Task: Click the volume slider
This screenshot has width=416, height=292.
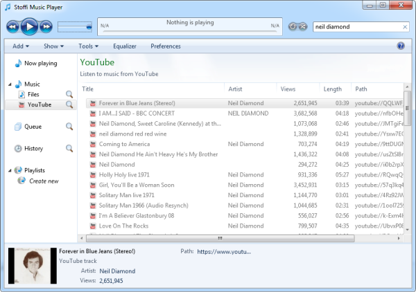Action: pos(75,27)
